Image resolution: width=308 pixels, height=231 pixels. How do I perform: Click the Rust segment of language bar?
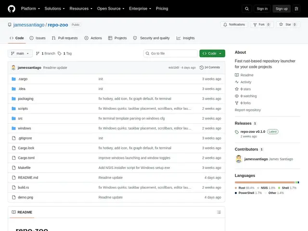[x=265, y=182]
